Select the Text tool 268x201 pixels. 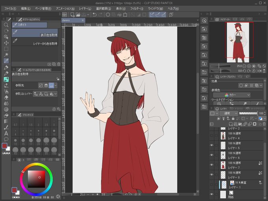(6, 133)
